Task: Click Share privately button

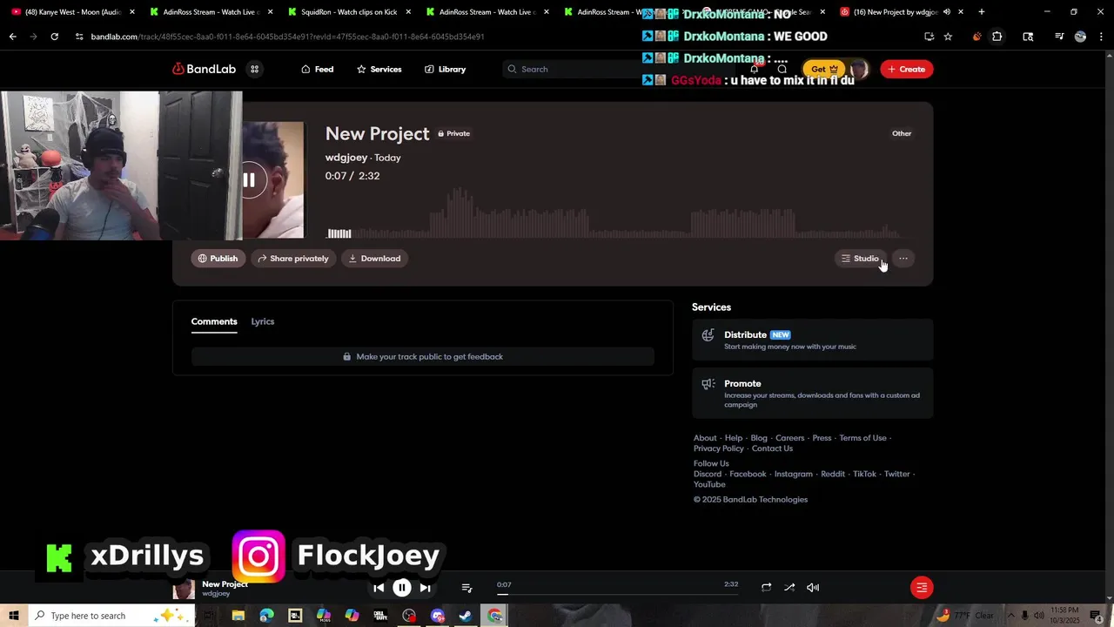Action: click(292, 259)
